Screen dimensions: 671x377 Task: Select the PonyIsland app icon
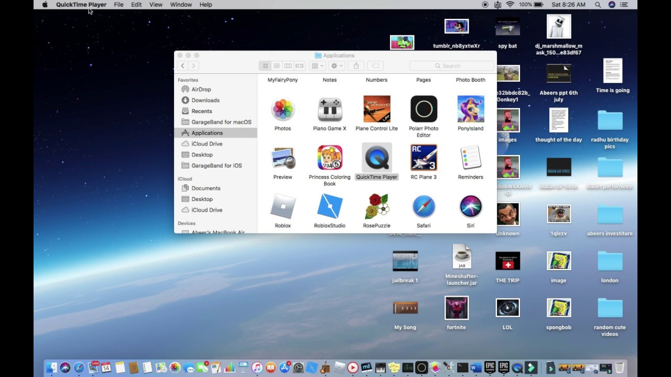470,109
